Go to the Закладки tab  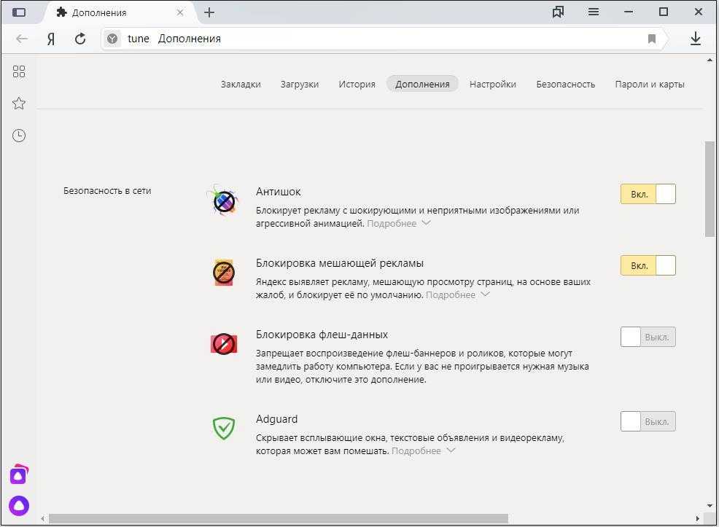tap(241, 84)
